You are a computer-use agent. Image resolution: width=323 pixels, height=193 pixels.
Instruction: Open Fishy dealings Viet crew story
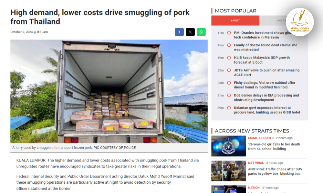click(x=265, y=85)
